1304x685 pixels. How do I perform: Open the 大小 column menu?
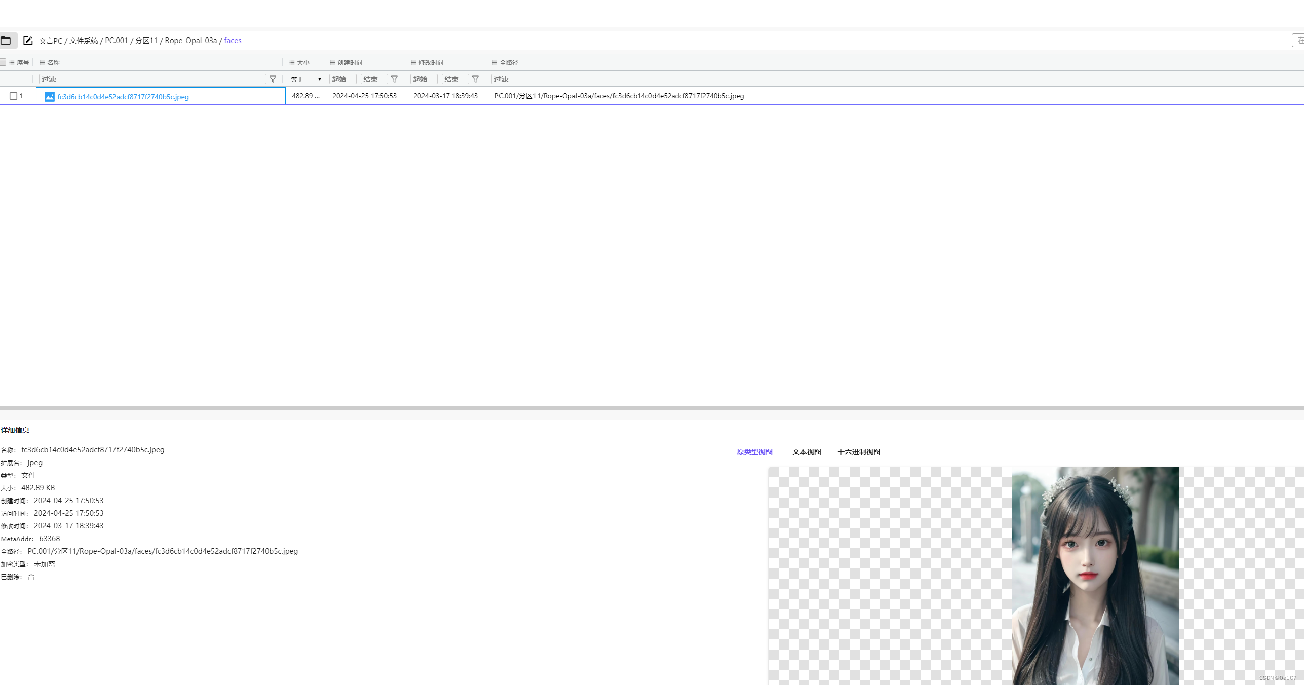(292, 63)
